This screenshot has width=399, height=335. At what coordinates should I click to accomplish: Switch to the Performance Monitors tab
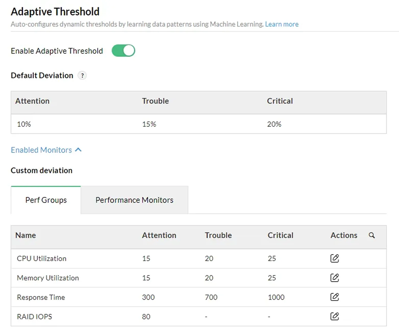coord(134,200)
